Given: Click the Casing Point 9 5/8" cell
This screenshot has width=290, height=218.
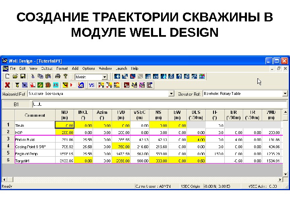Looking at the screenshot, I should (x=35, y=146).
